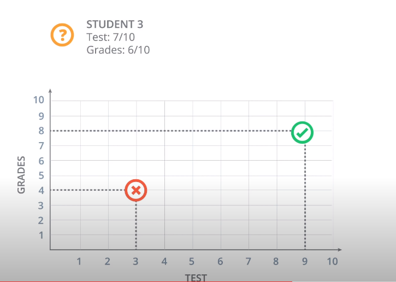
Task: Click the orange question mark icon
Action: click(62, 35)
